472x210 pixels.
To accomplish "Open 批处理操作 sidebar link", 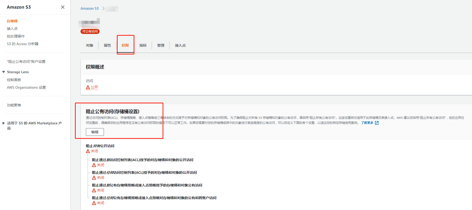I will click(16, 36).
